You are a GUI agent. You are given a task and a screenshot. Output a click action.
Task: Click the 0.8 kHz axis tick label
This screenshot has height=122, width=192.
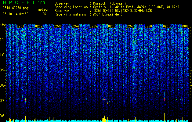click(x=3, y=85)
